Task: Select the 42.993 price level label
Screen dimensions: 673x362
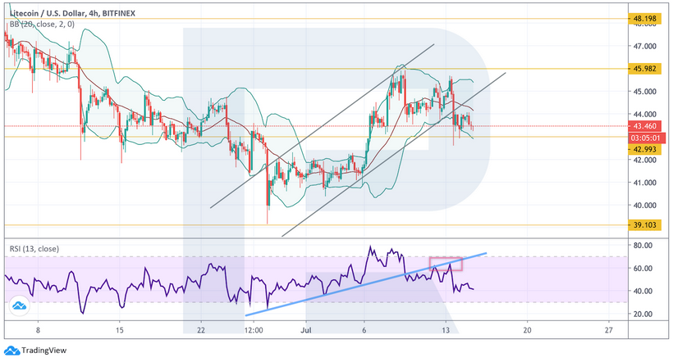Action: 644,149
